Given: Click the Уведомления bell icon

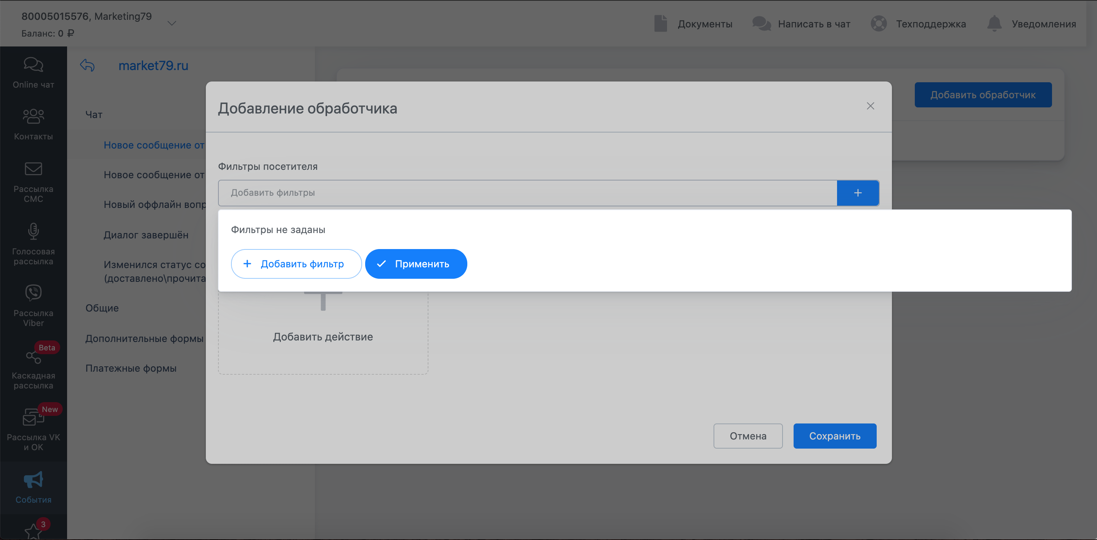Looking at the screenshot, I should click(x=994, y=24).
